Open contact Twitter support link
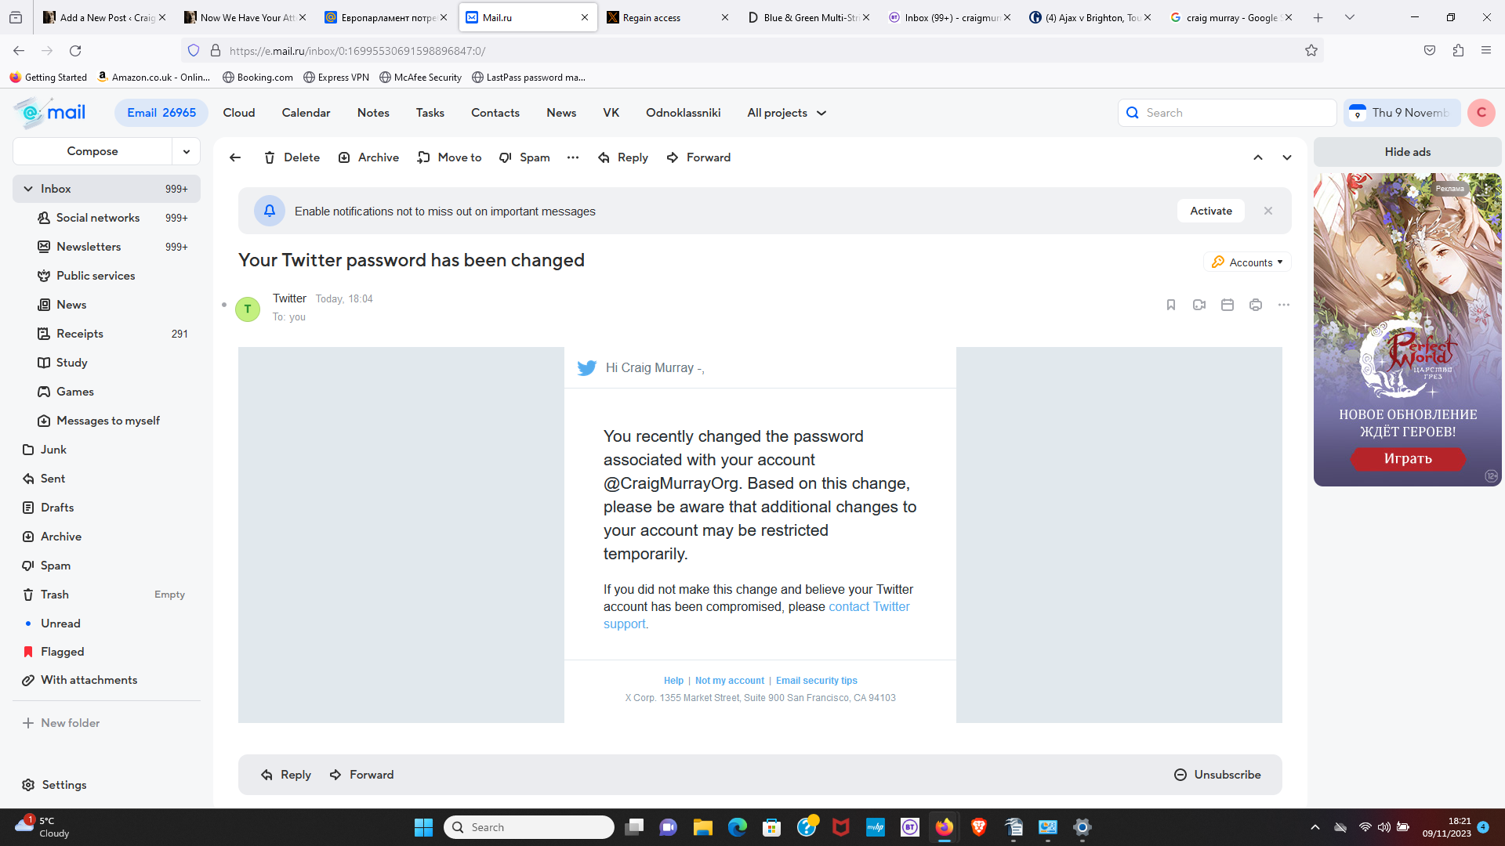Viewport: 1505px width, 846px height. (869, 606)
